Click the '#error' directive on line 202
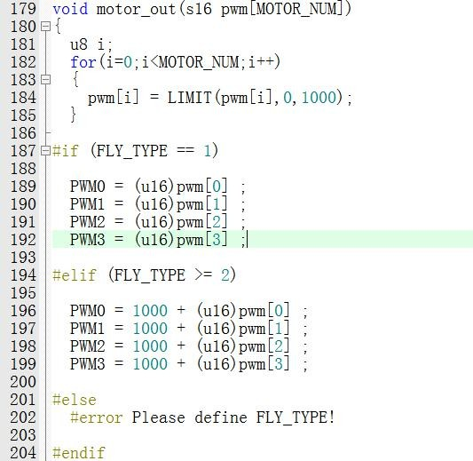473x461 pixels. [97, 417]
